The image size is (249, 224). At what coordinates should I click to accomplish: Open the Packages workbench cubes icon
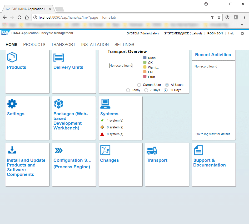click(58, 104)
